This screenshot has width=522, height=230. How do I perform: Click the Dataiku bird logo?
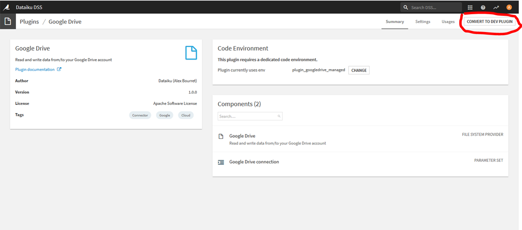coord(6,7)
